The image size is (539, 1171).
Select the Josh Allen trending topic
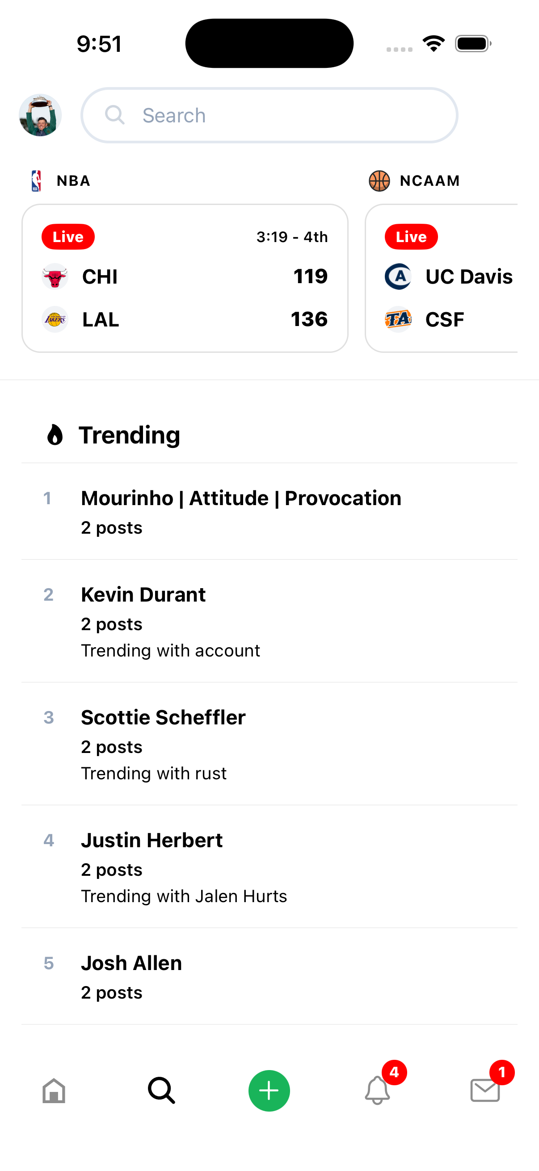pos(269,976)
